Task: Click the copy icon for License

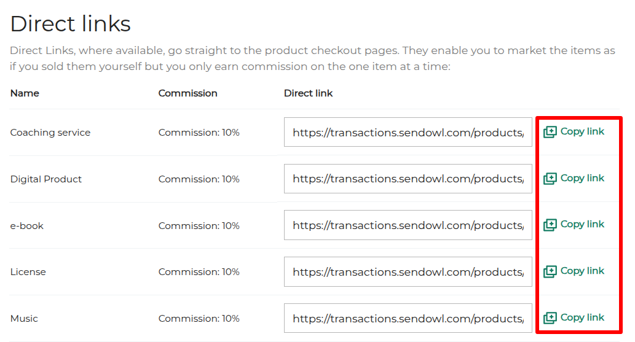Action: [x=550, y=271]
